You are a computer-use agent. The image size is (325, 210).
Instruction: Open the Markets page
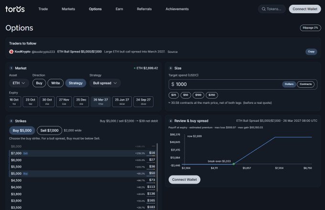click(x=68, y=9)
